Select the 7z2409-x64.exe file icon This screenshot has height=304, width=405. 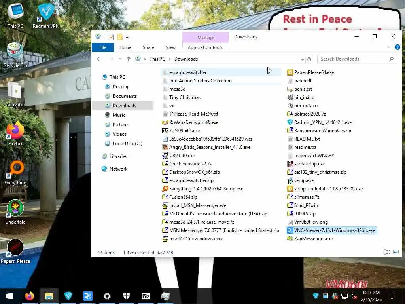pyautogui.click(x=165, y=131)
